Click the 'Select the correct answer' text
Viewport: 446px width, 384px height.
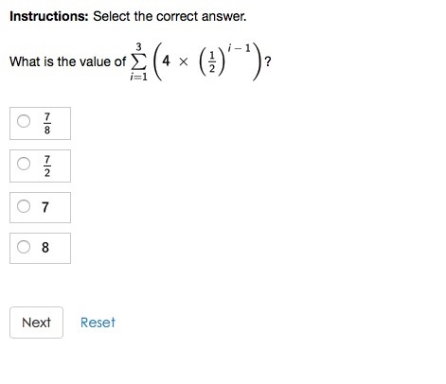[x=169, y=16]
